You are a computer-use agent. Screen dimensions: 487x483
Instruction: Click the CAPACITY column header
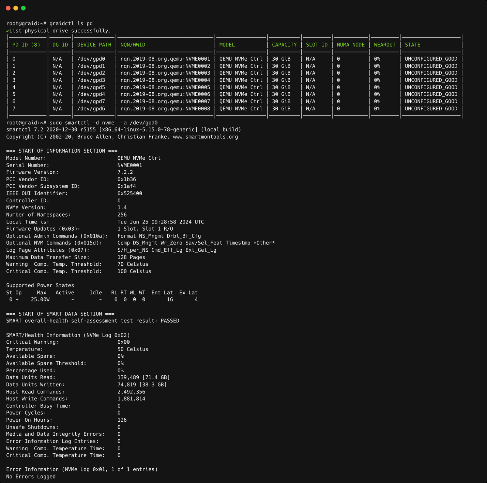[284, 45]
